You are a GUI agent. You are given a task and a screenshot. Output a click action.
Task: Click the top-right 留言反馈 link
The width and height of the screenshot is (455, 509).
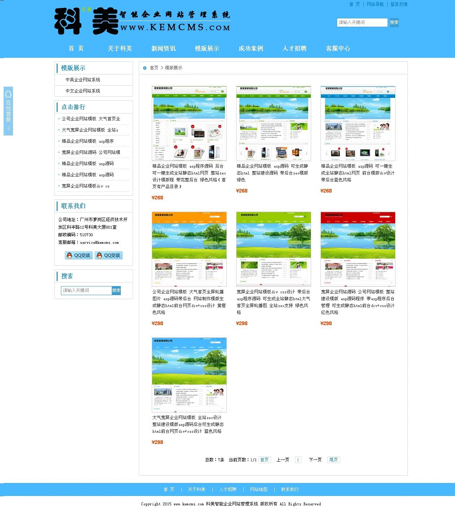(x=399, y=4)
